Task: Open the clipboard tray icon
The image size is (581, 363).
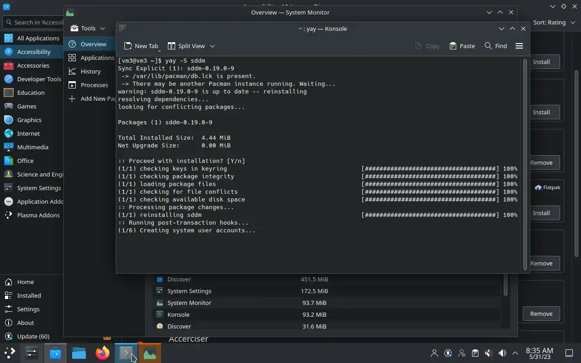Action: pos(475,353)
